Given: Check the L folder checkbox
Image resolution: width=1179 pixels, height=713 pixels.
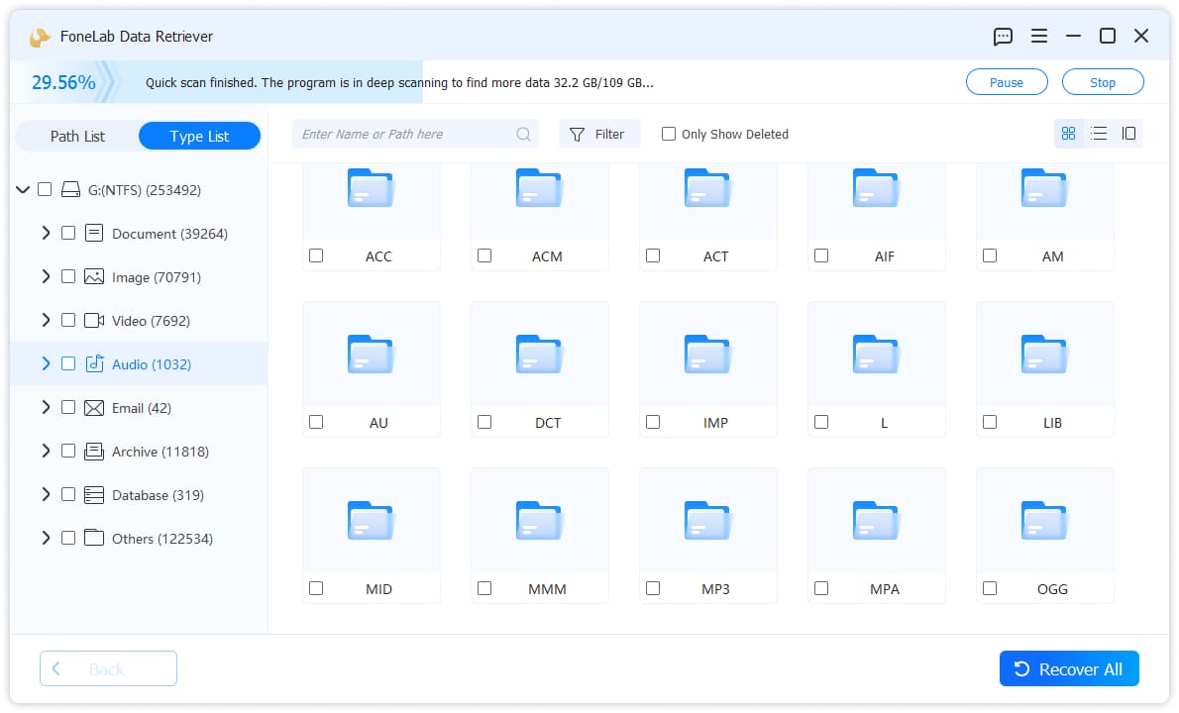Looking at the screenshot, I should pyautogui.click(x=821, y=422).
